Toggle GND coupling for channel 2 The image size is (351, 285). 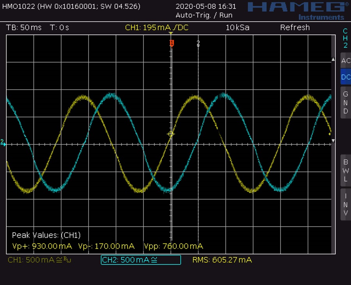point(346,103)
